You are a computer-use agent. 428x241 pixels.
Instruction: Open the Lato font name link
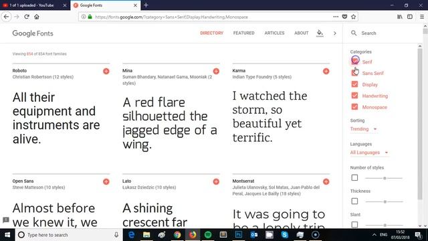tap(126, 181)
